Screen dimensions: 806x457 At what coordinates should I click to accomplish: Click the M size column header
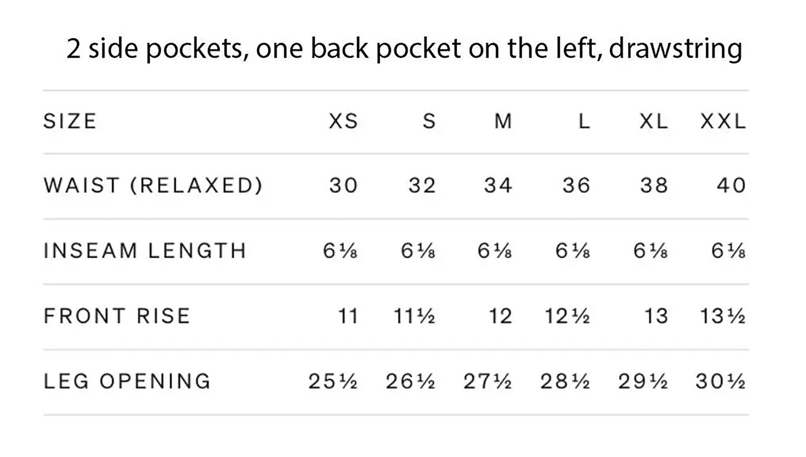pyautogui.click(x=503, y=121)
